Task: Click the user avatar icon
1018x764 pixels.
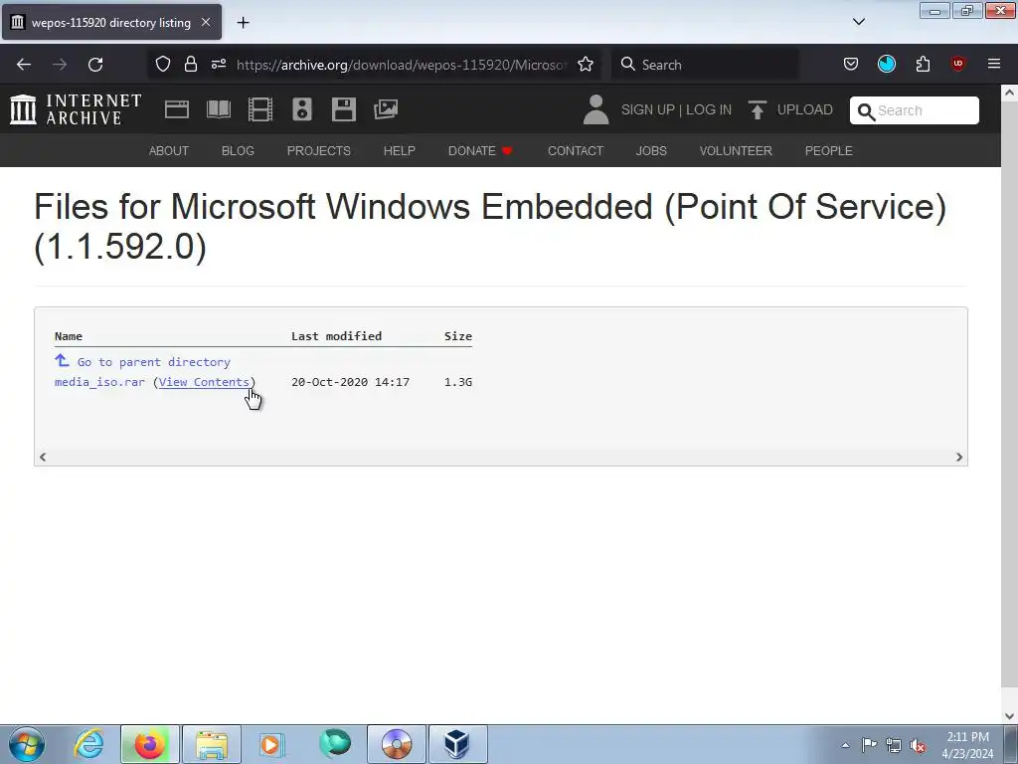Action: tap(595, 109)
